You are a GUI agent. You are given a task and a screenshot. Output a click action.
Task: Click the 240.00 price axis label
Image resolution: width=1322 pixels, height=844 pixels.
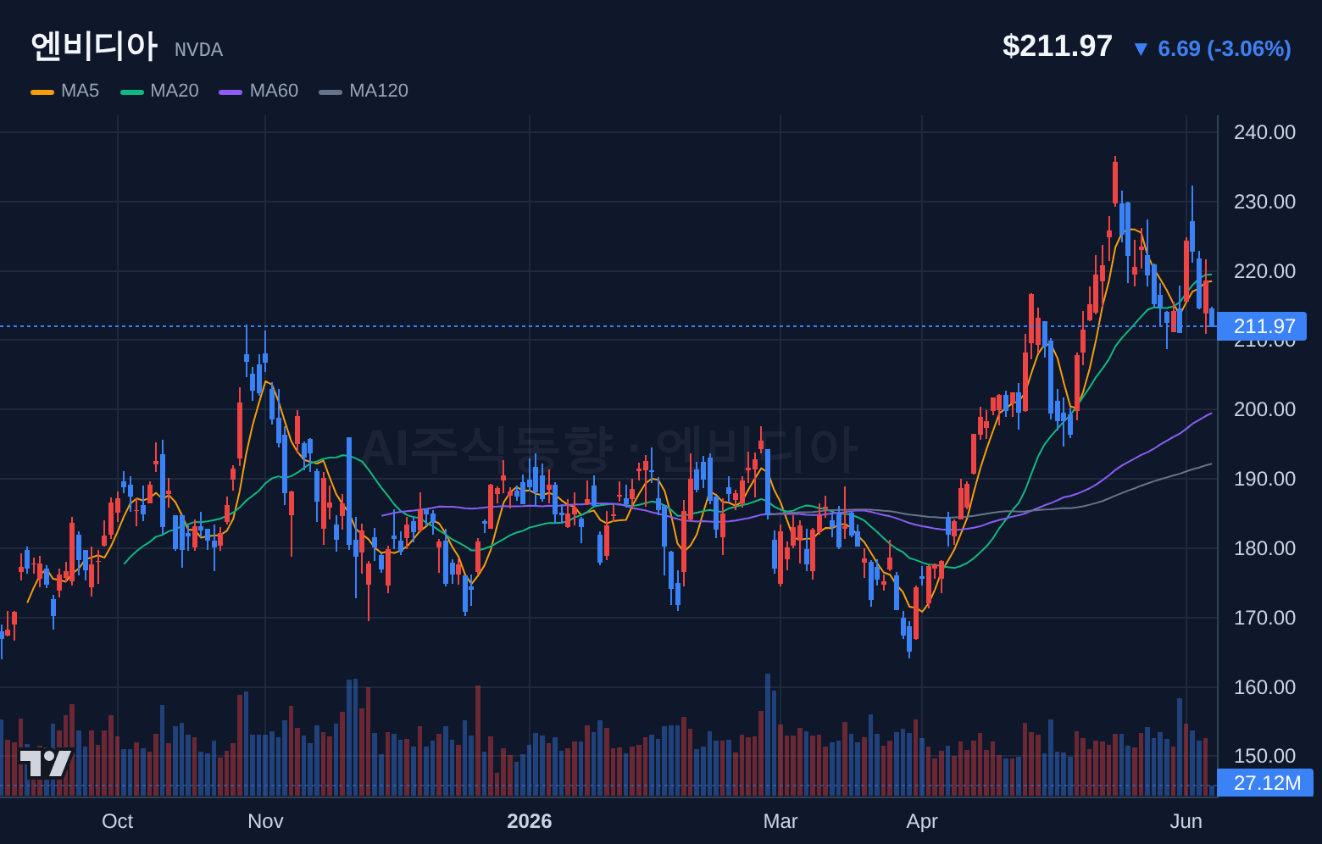click(x=1264, y=132)
